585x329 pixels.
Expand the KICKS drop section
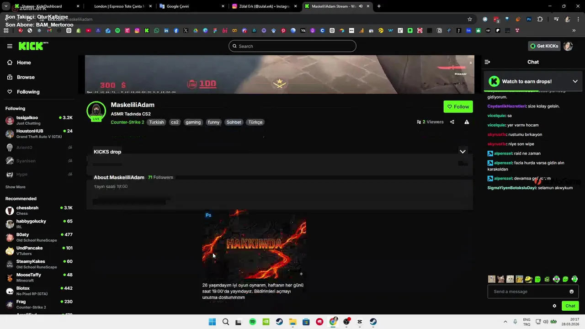coord(463,152)
